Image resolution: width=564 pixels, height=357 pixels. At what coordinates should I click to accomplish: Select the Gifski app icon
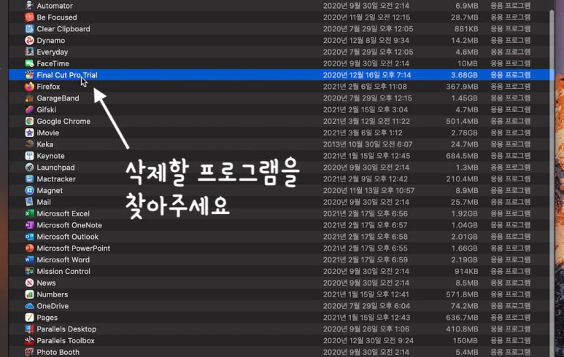(29, 109)
